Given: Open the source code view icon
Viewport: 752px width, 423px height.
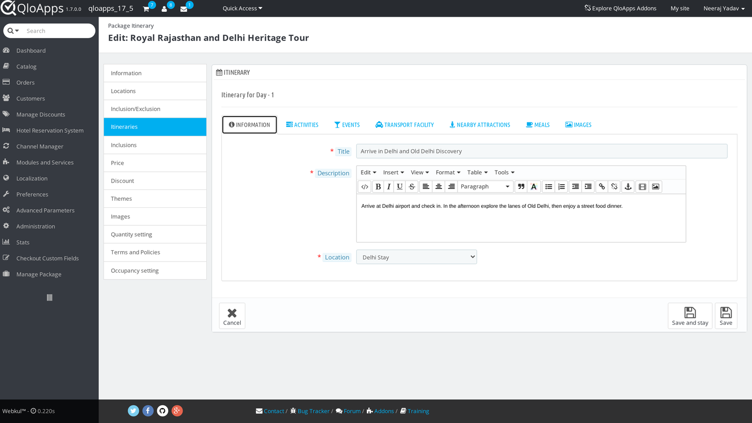Looking at the screenshot, I should [365, 186].
